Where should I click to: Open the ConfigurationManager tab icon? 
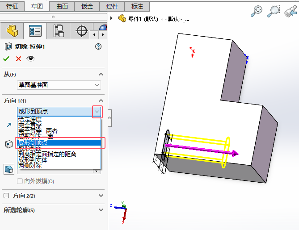59,31
